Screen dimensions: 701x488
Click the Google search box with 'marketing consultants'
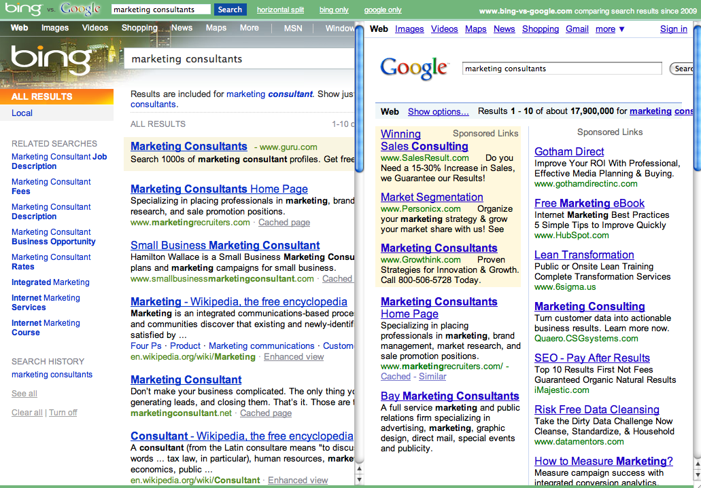coord(562,69)
